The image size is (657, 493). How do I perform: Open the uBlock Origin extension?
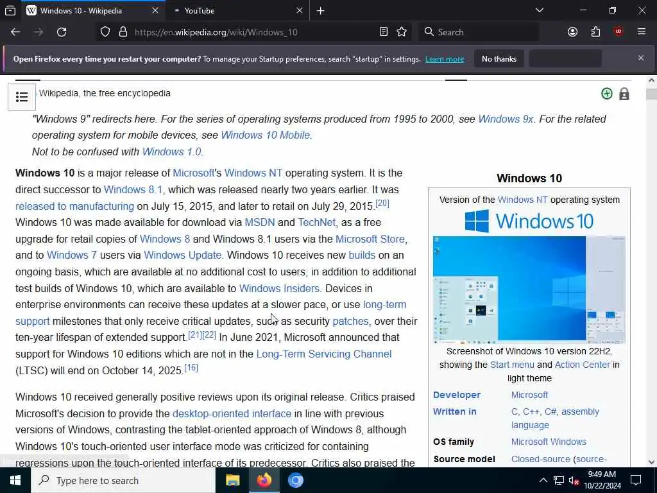click(619, 32)
